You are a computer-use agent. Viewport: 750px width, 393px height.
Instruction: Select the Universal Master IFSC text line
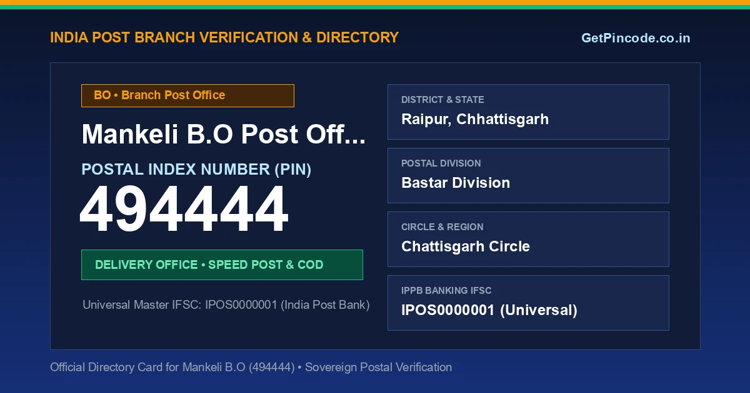(x=226, y=305)
